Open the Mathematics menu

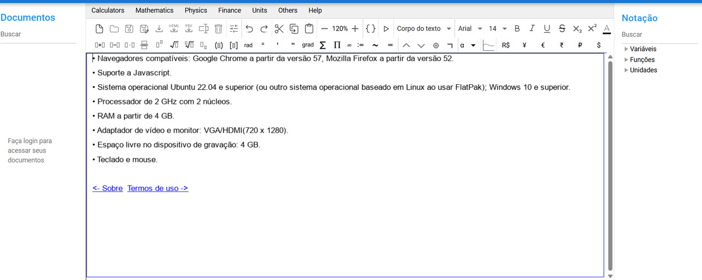(x=154, y=10)
